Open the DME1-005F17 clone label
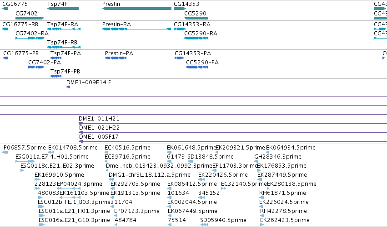Viewport: 387px width, 227px height. 99,137
